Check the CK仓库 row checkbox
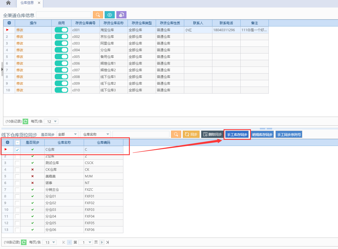Screen dimensions: 338x249 [x=17, y=170]
